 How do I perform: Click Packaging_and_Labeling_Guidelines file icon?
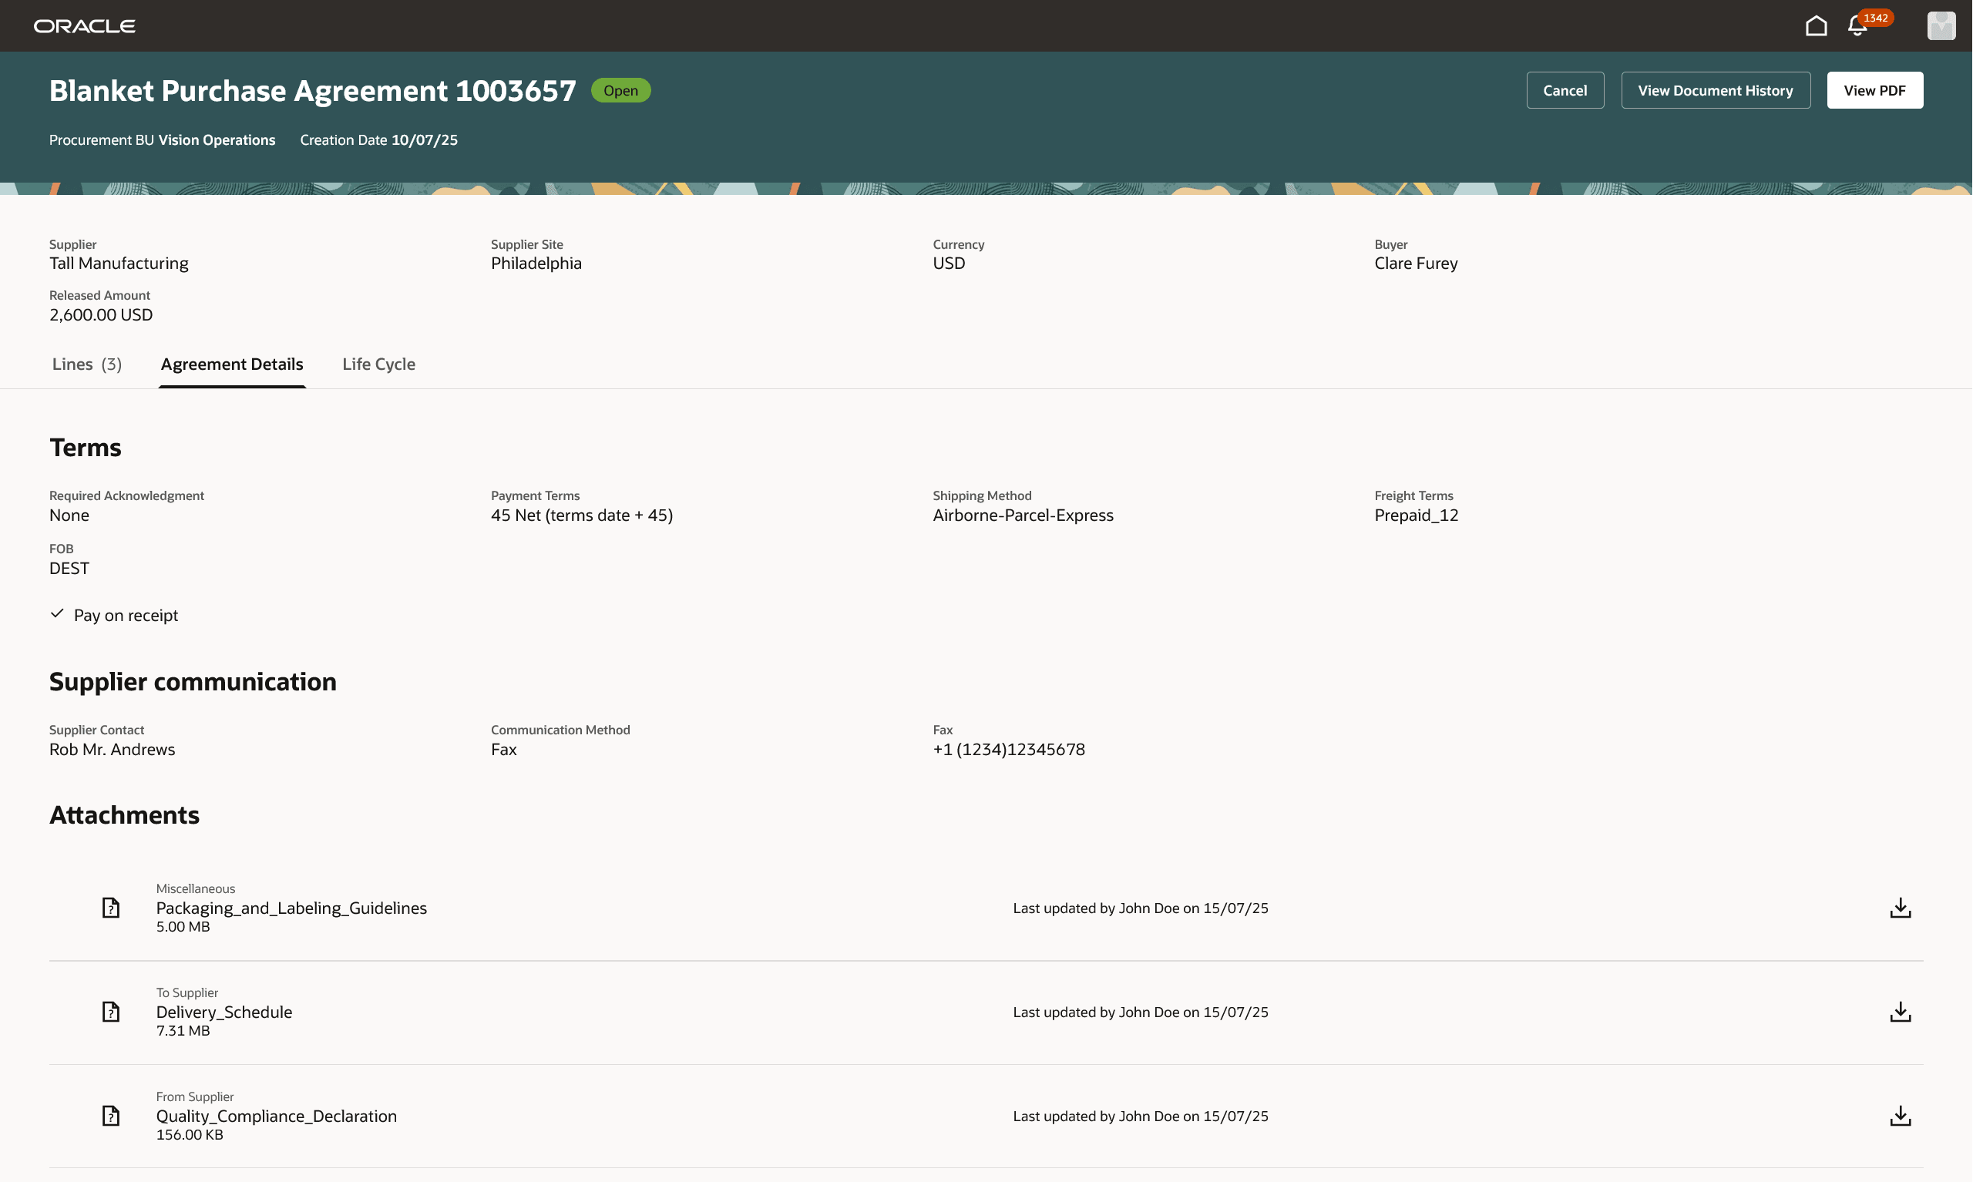(x=111, y=908)
